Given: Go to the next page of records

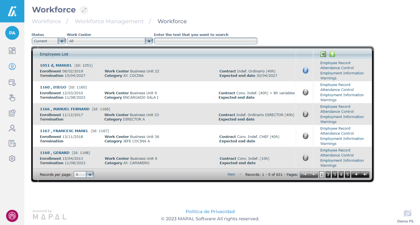Looking at the screenshot, I should tap(356, 174).
